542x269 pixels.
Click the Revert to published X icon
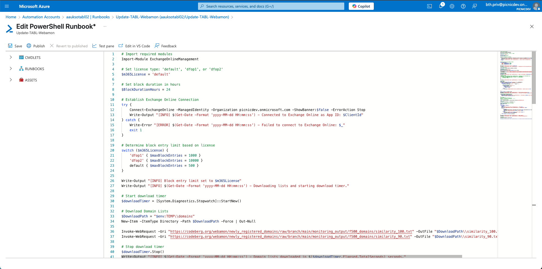click(x=52, y=46)
